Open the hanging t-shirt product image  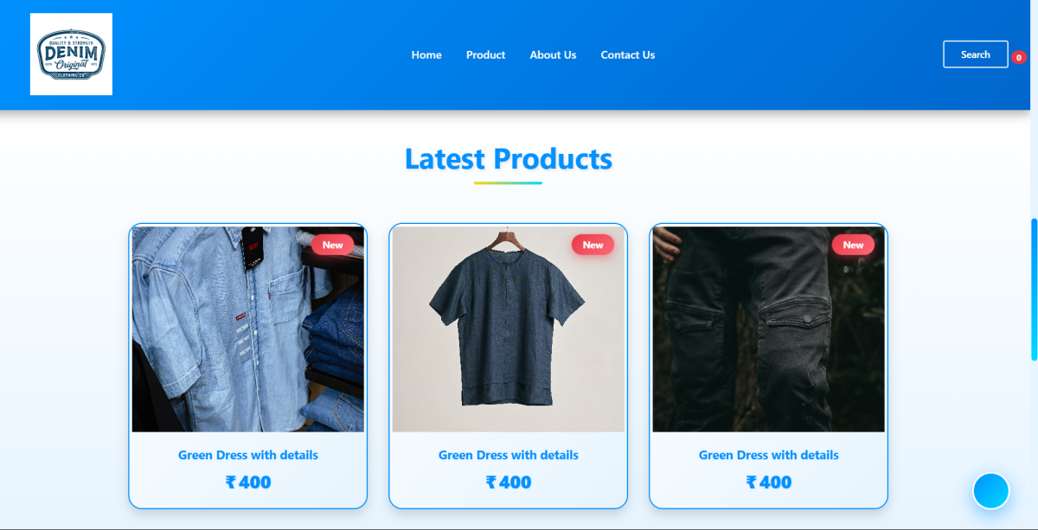(x=509, y=329)
